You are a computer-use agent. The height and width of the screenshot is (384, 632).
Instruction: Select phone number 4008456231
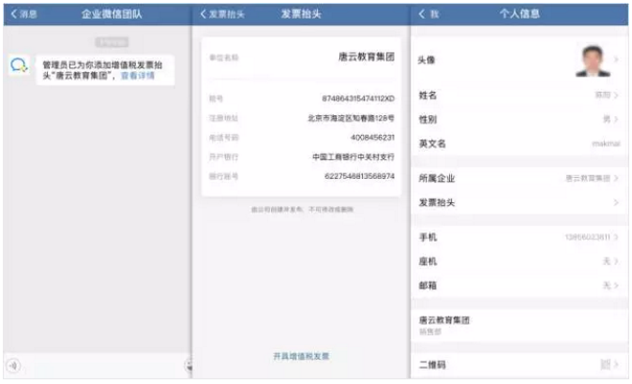(x=372, y=138)
